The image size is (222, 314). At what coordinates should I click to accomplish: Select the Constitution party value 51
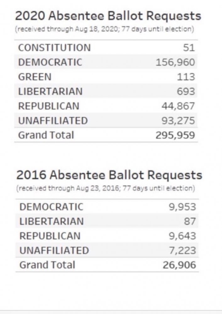[189, 48]
